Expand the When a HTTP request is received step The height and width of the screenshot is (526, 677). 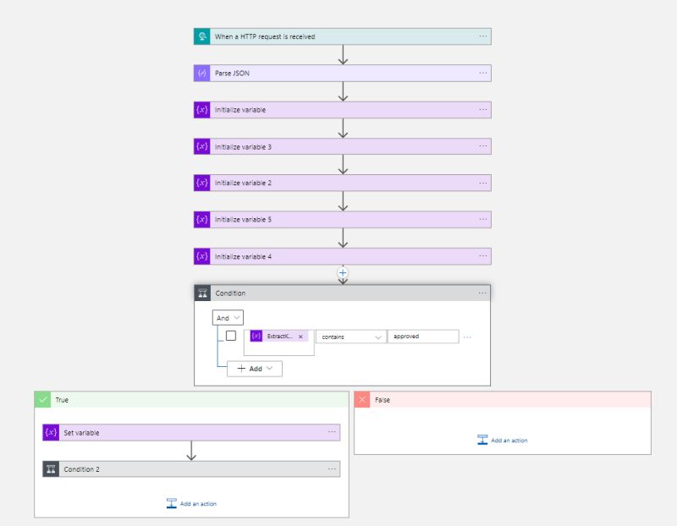click(x=343, y=36)
